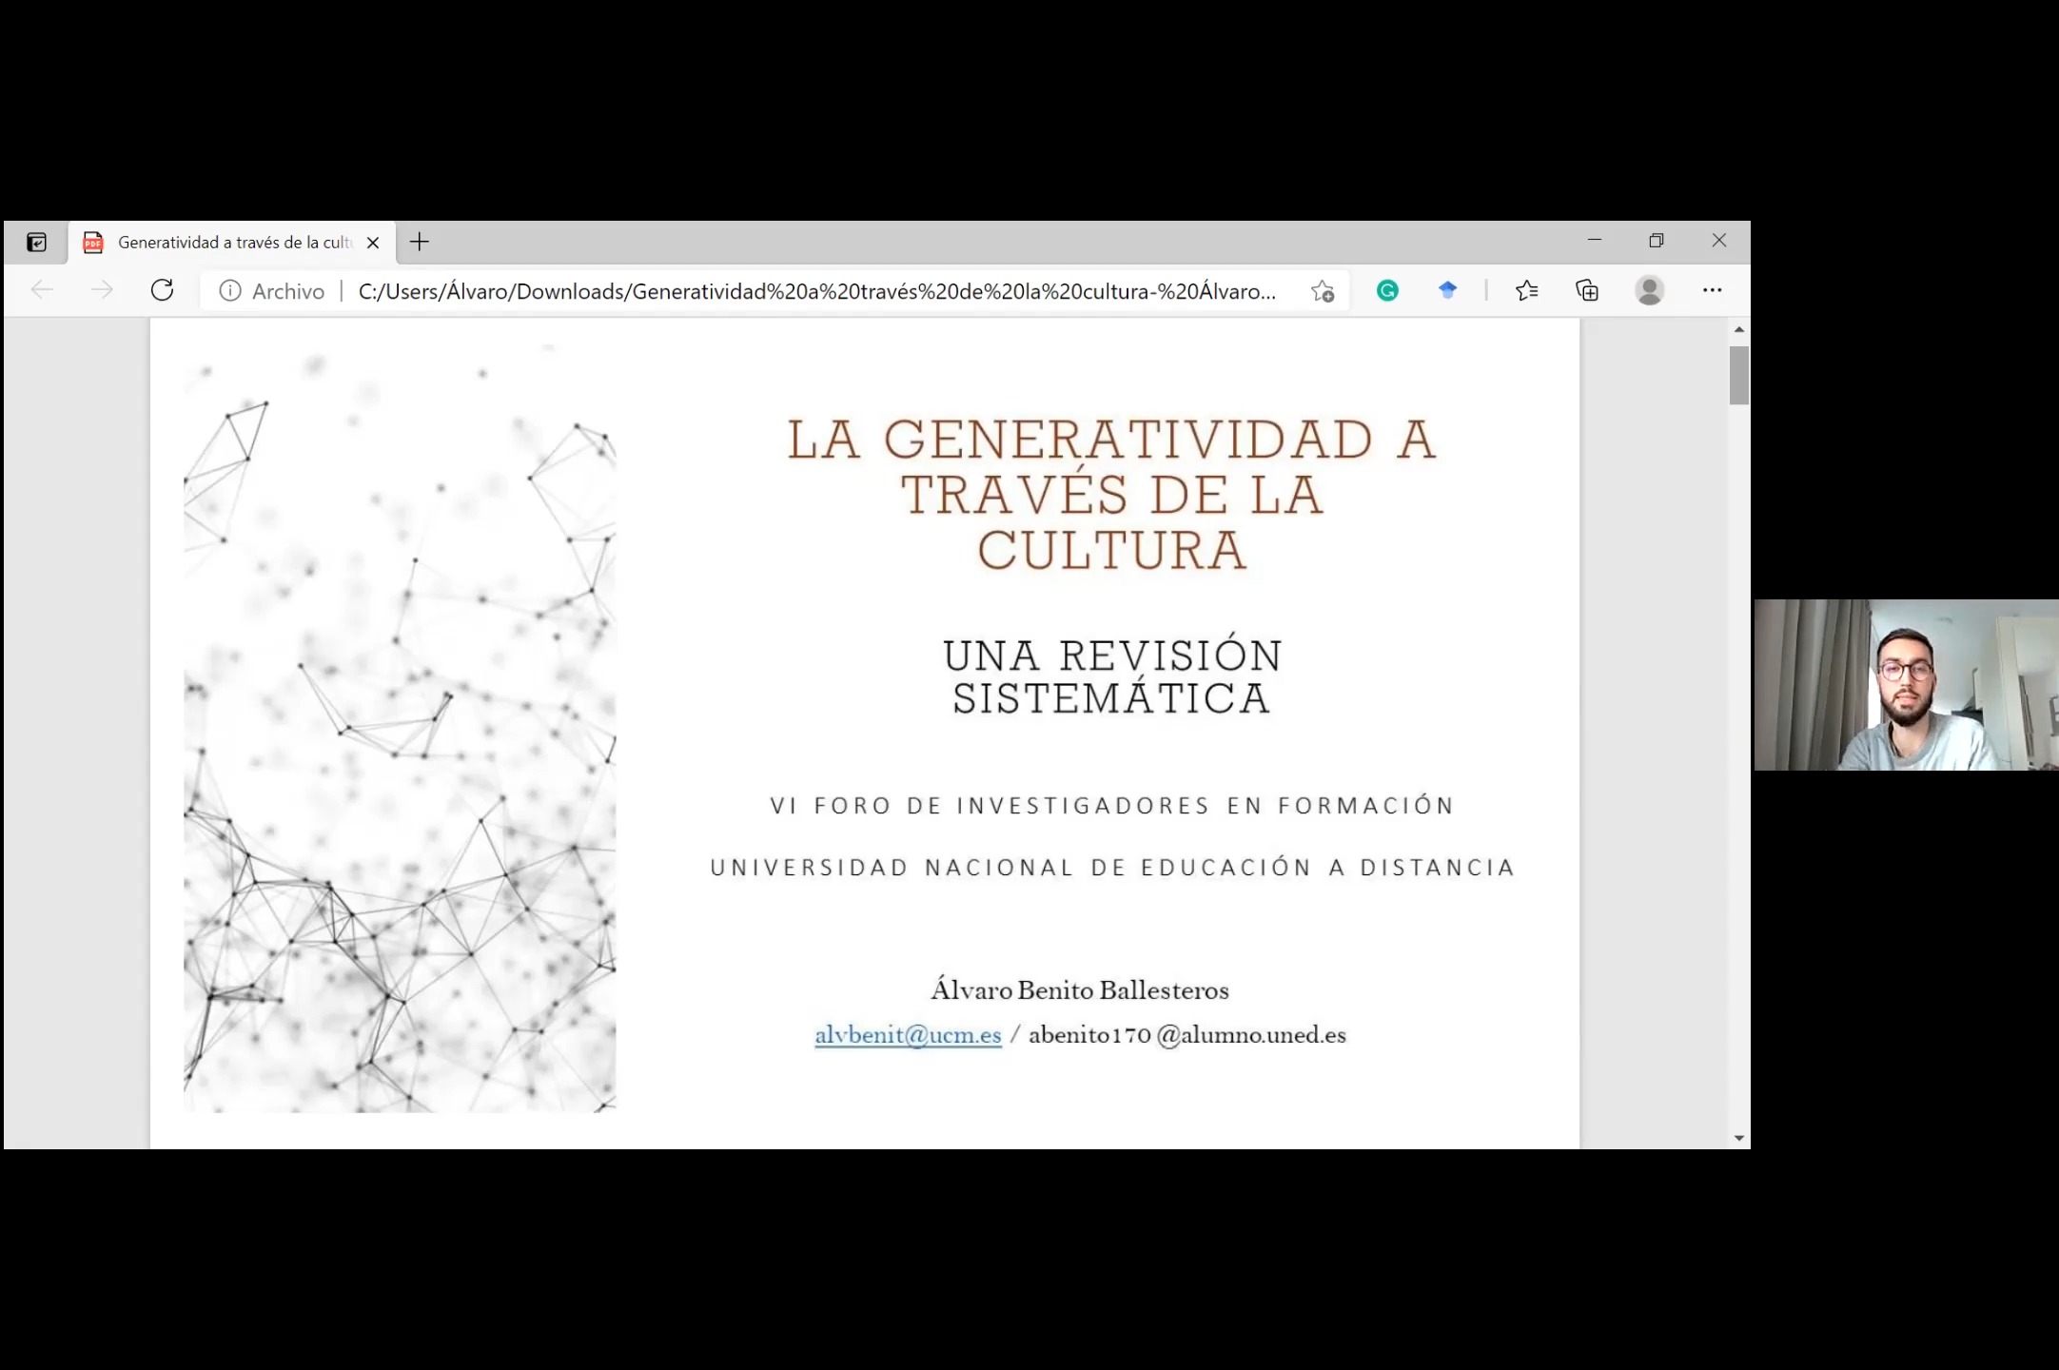Image resolution: width=2059 pixels, height=1370 pixels.
Task: Open the Grammarly extension icon
Action: (1387, 291)
